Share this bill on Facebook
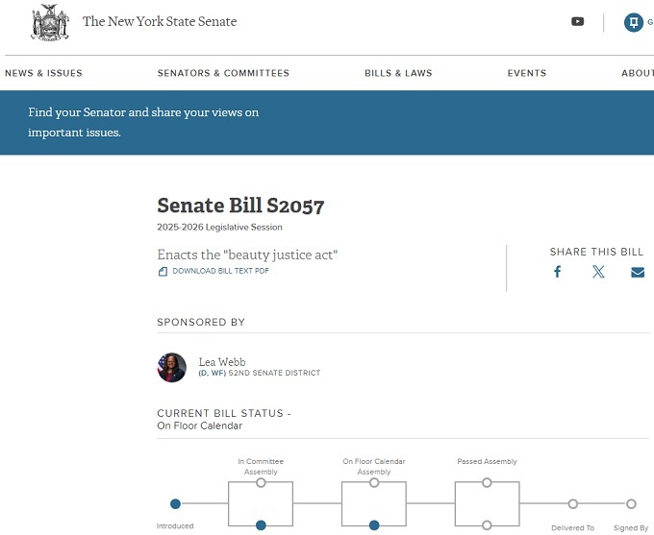654x535 pixels. point(557,272)
